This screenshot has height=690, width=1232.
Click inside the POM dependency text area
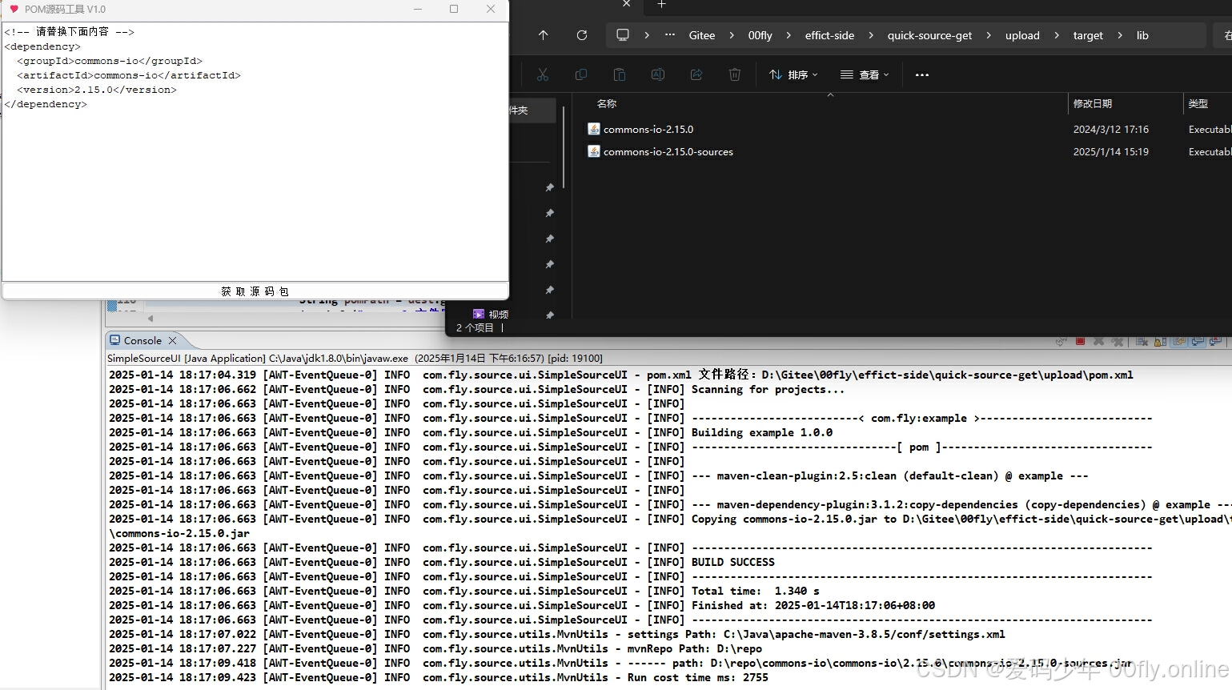point(255,152)
